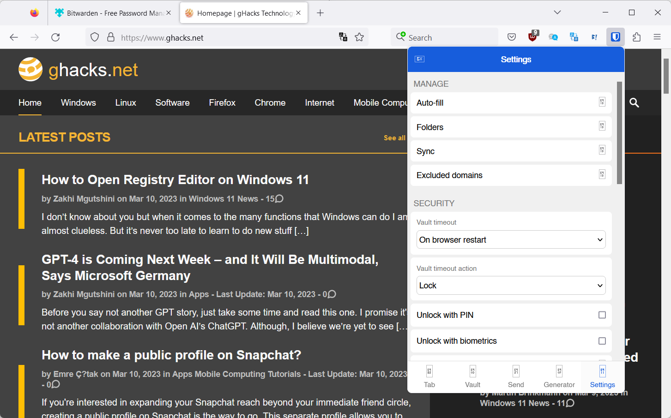
Task: Enable the Unlock with PIN checkbox
Action: (x=602, y=315)
